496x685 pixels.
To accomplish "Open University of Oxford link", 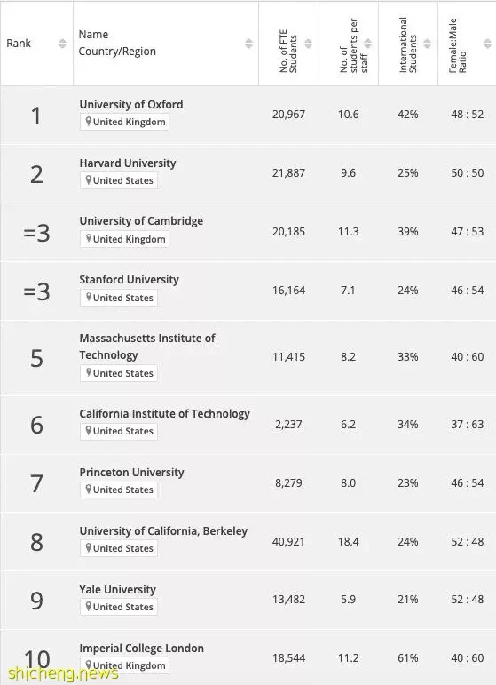I will [130, 105].
